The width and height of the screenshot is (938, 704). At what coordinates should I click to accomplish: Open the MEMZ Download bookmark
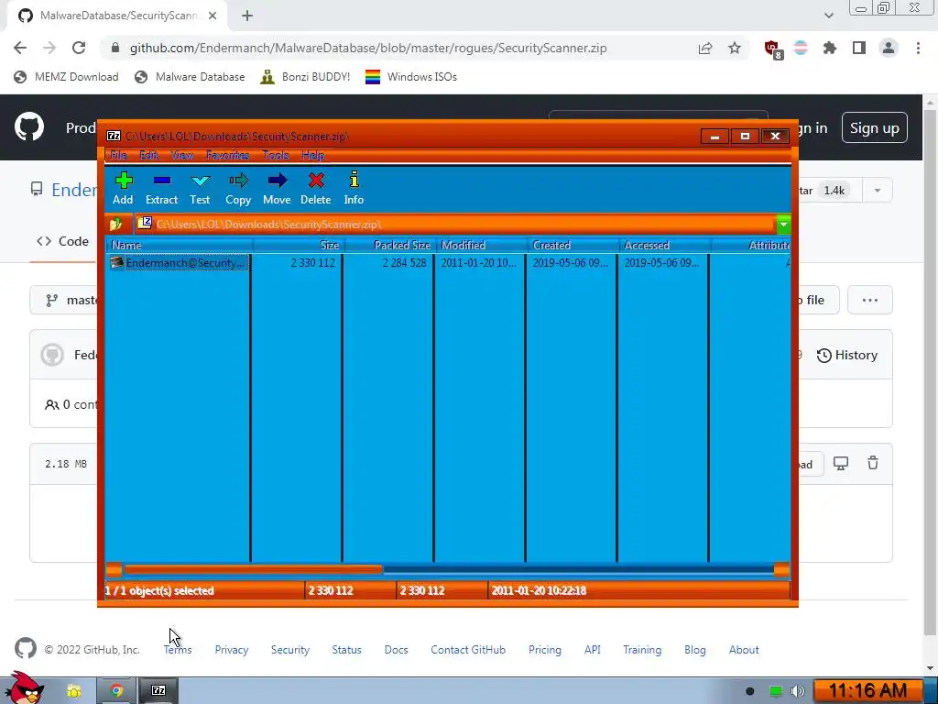pos(66,77)
